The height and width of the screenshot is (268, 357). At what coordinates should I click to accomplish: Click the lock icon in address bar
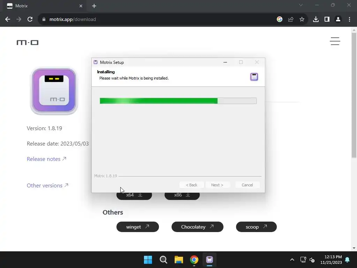pos(44,20)
